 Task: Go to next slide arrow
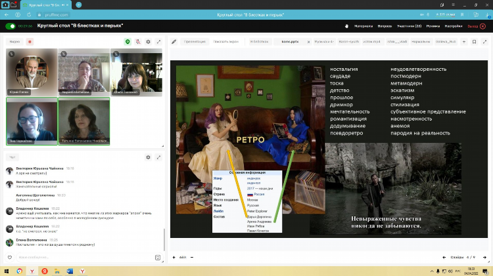(x=484, y=257)
